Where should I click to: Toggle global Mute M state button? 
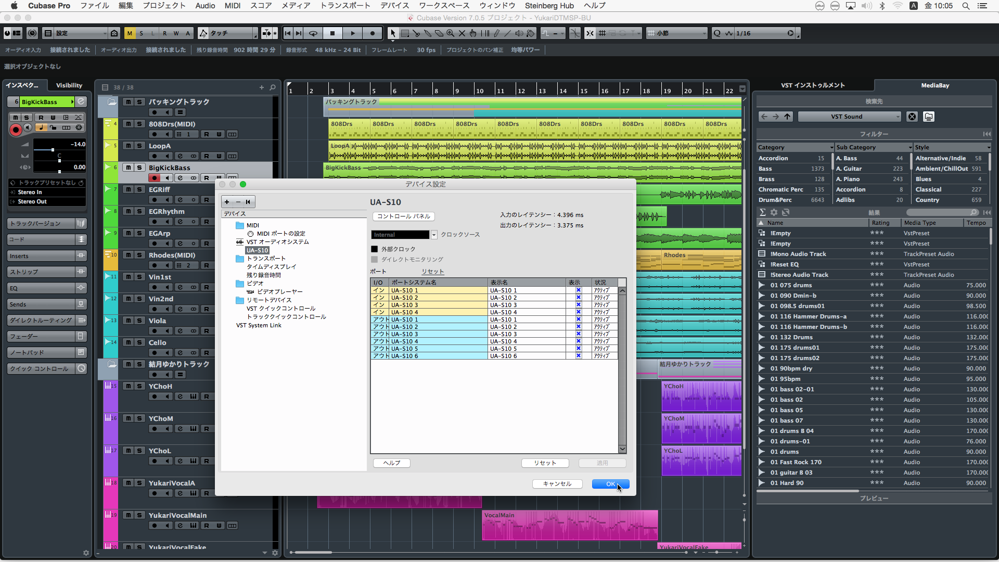[x=130, y=33]
